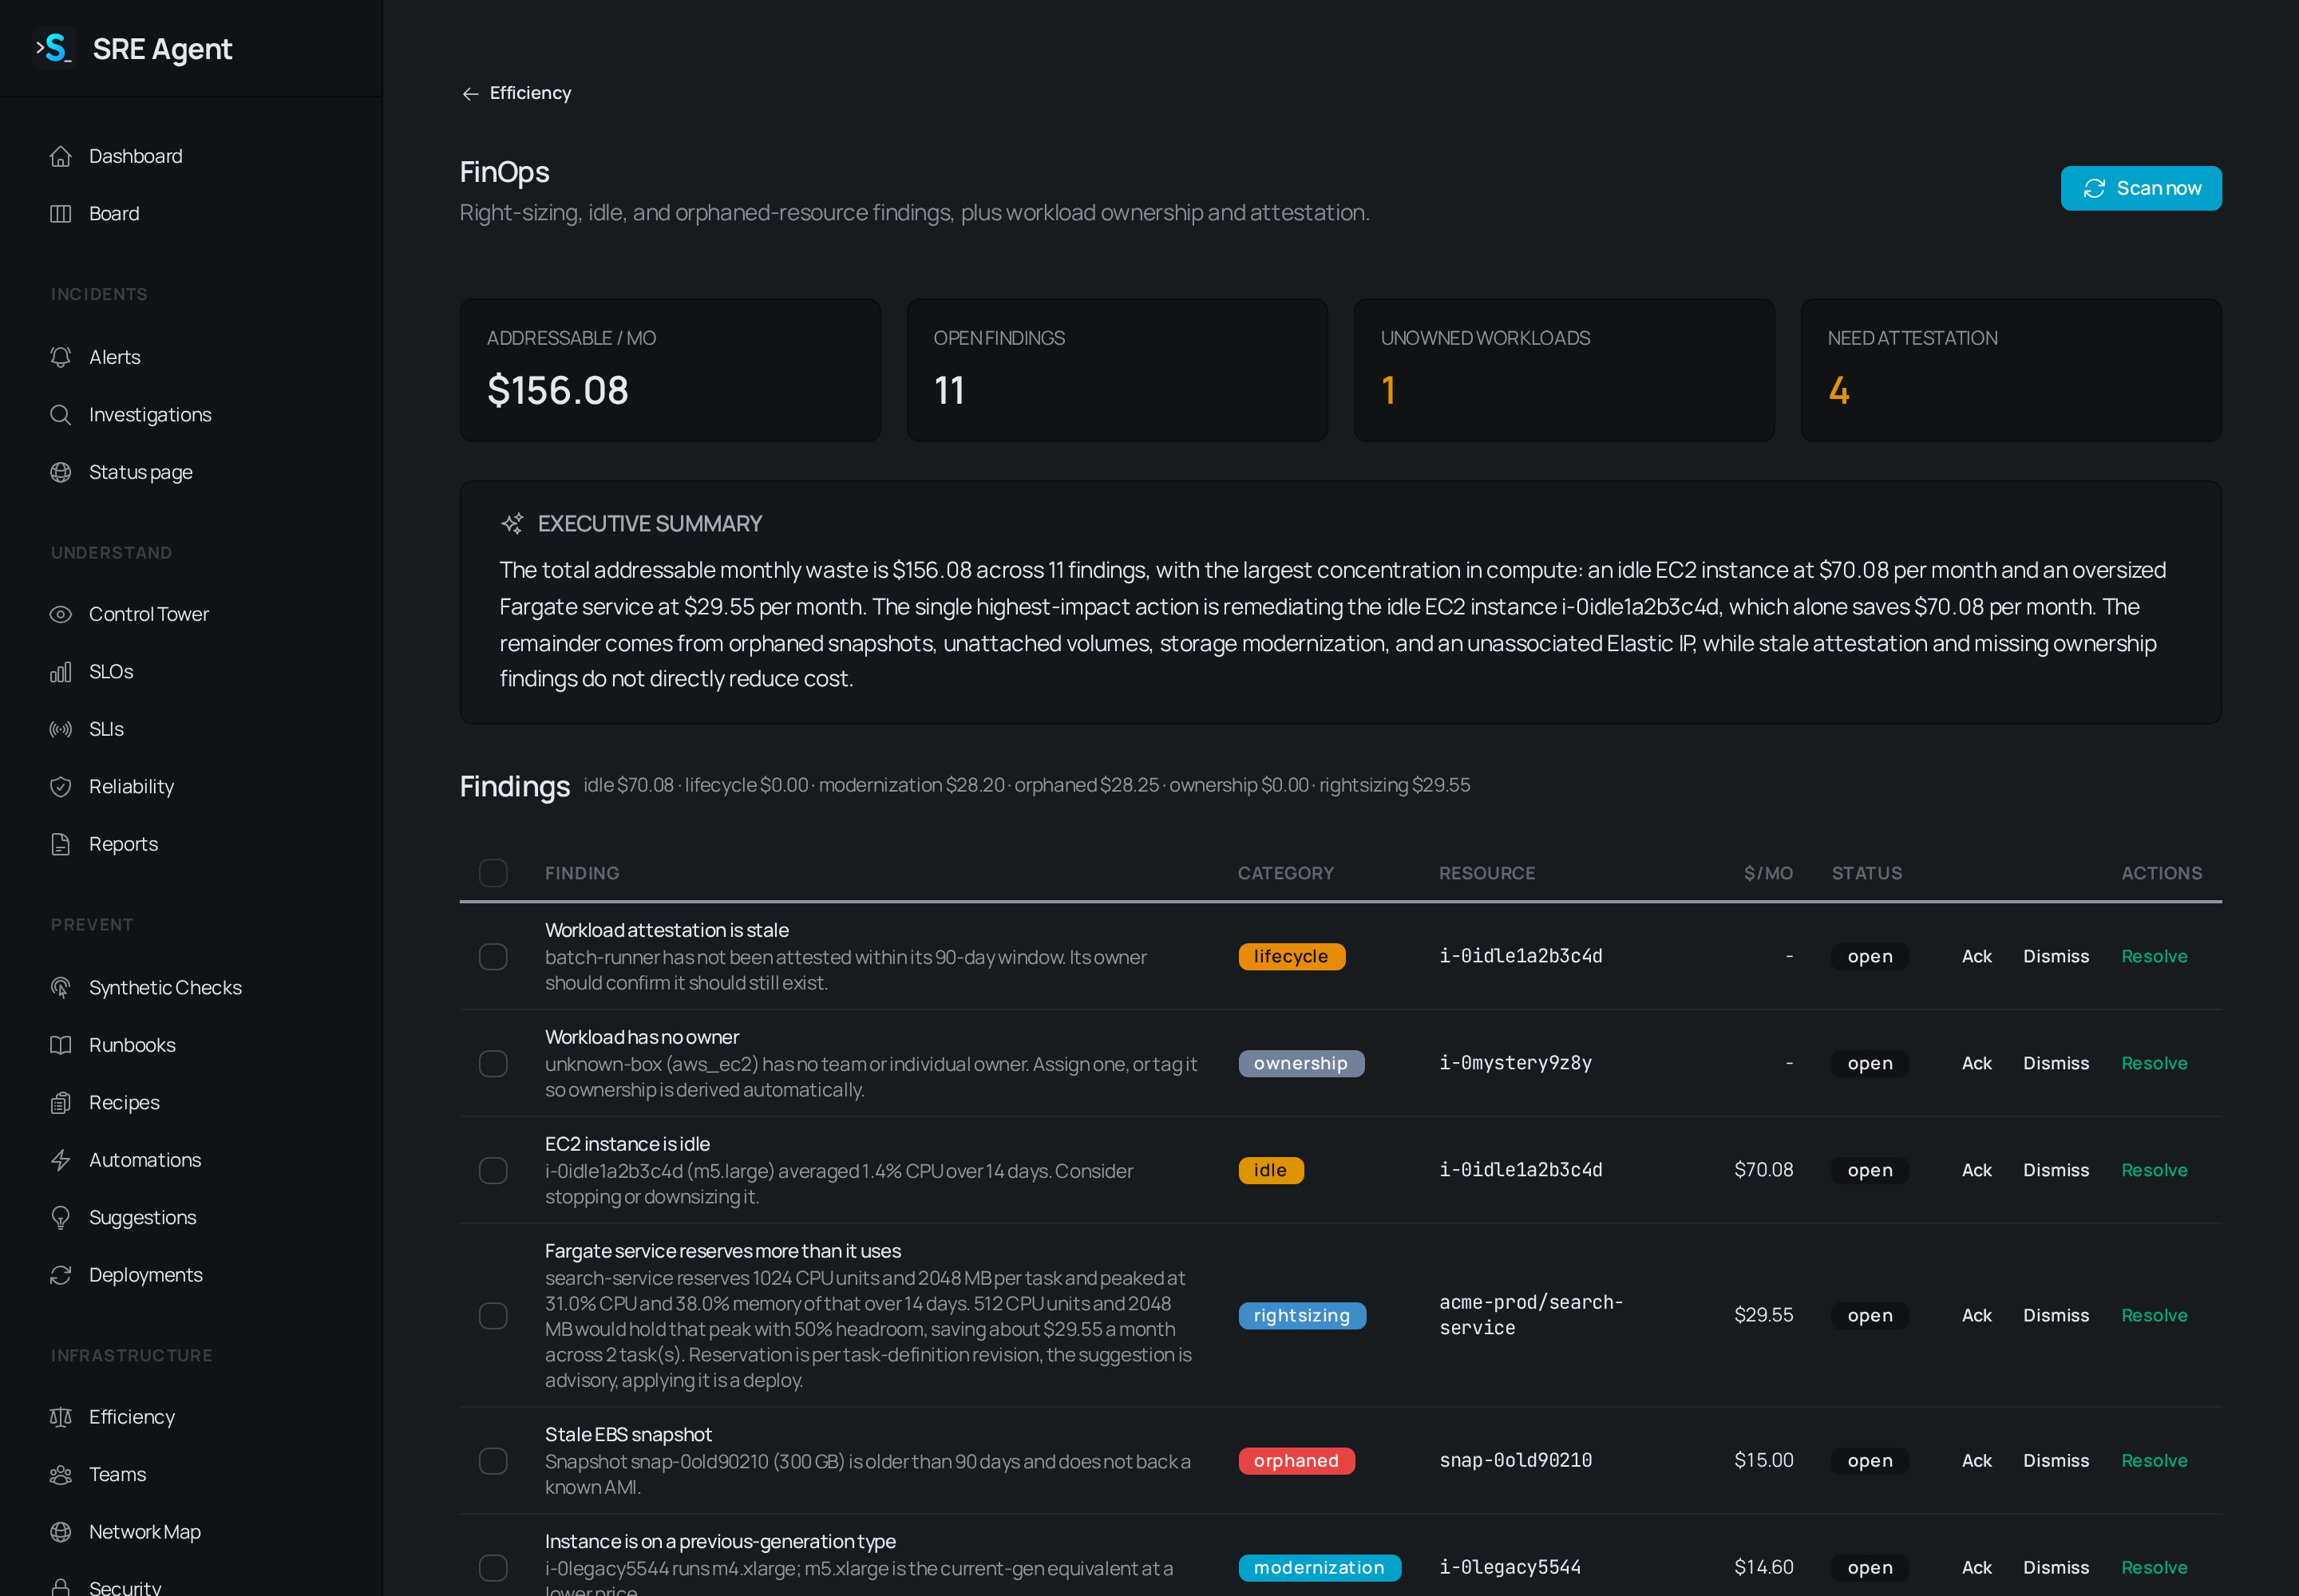
Task: Dismiss the Fargate search-service finding
Action: click(x=2056, y=1315)
